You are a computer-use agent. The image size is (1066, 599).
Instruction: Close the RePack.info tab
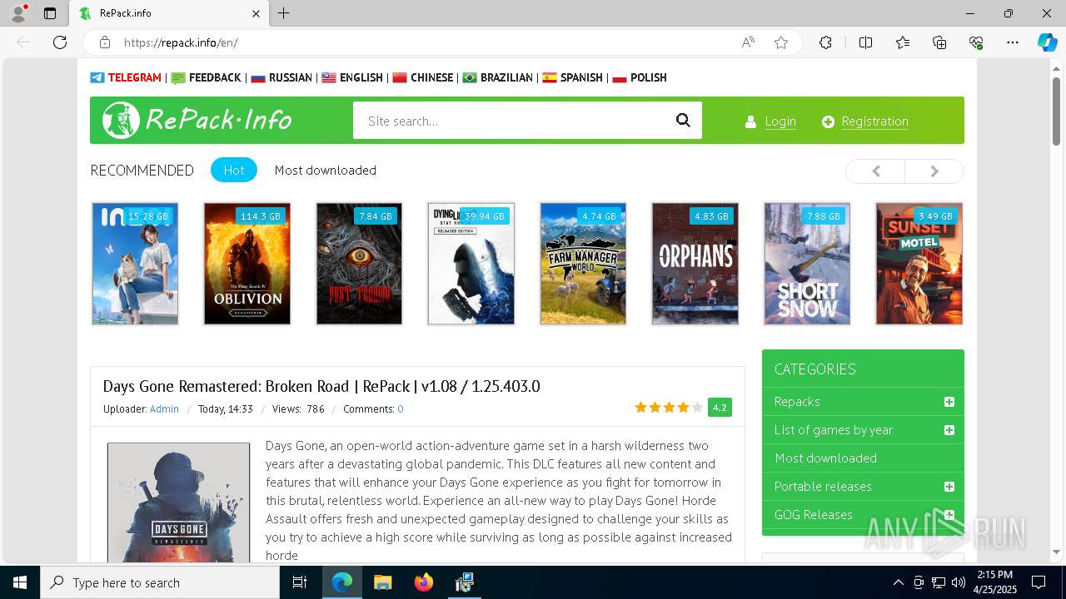tap(256, 13)
